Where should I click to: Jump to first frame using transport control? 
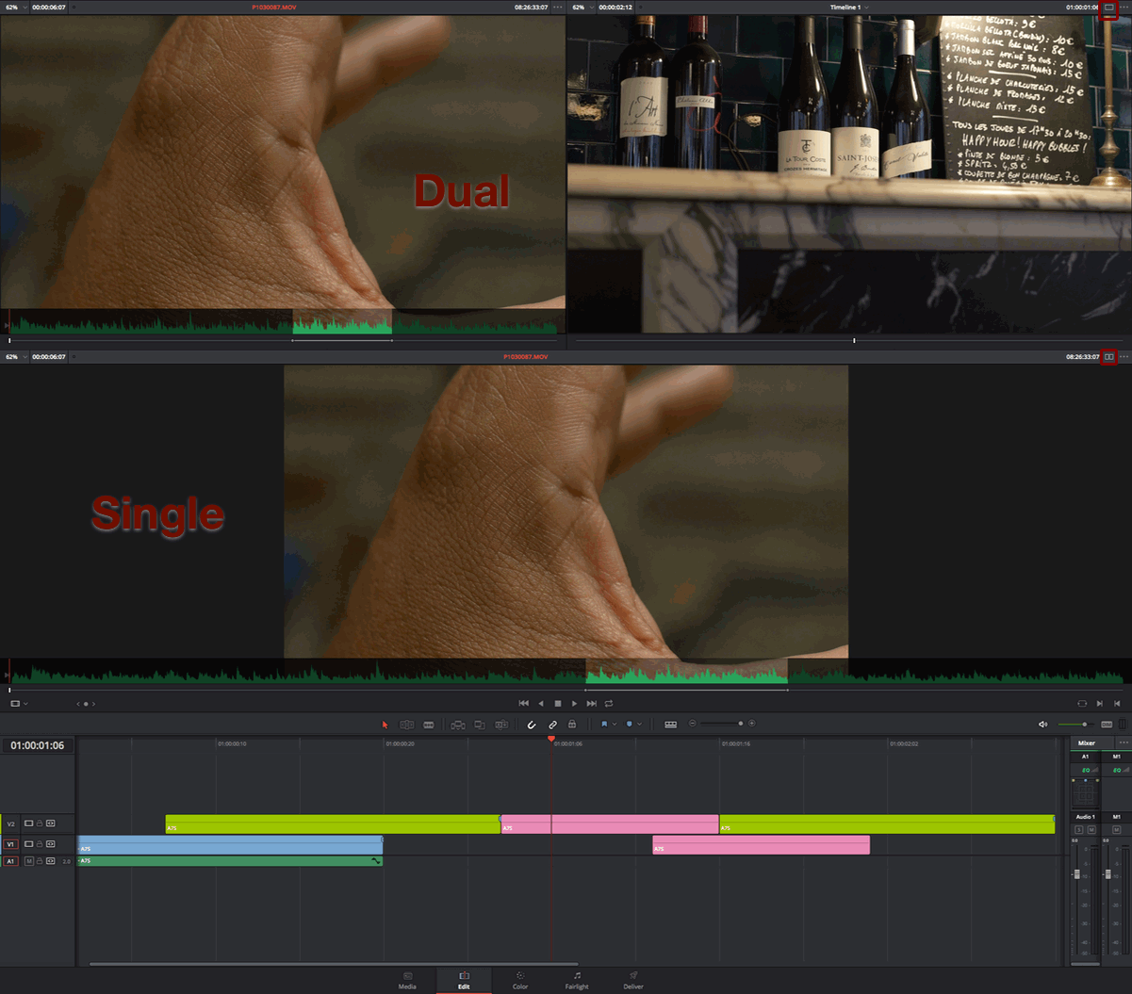(524, 704)
